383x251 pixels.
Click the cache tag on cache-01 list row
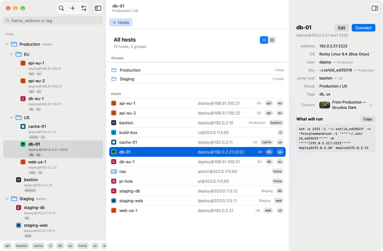click(267, 142)
